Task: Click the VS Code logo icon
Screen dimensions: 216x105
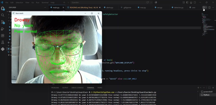Action: [x=2, y=2]
